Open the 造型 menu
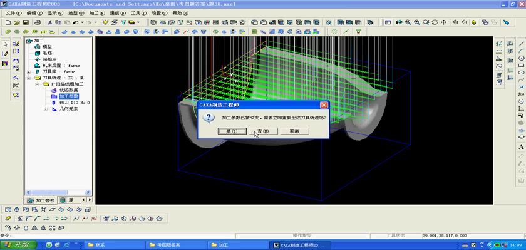 [76, 13]
